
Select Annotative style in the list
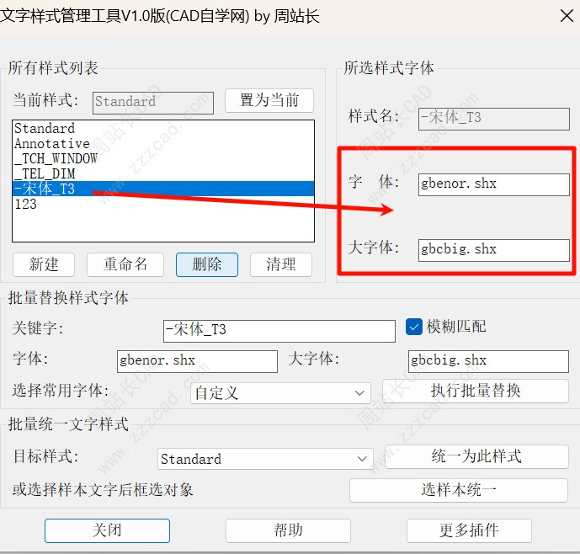click(x=51, y=144)
